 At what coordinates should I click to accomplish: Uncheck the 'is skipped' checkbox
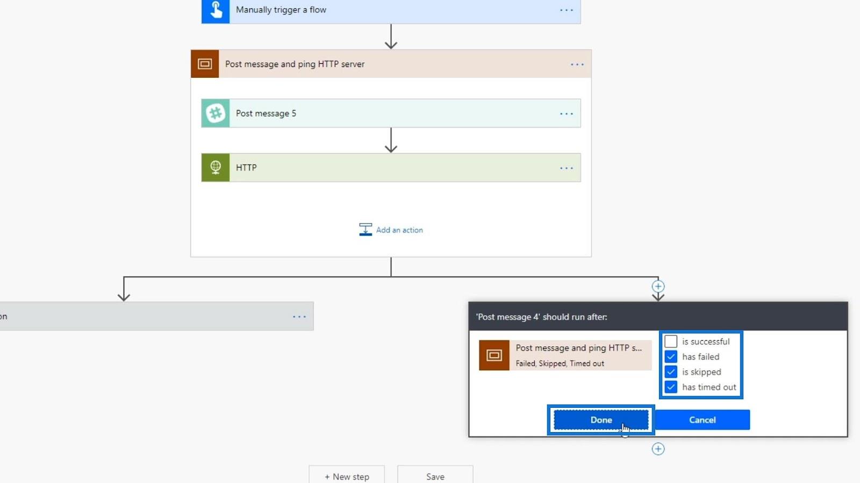(x=671, y=371)
